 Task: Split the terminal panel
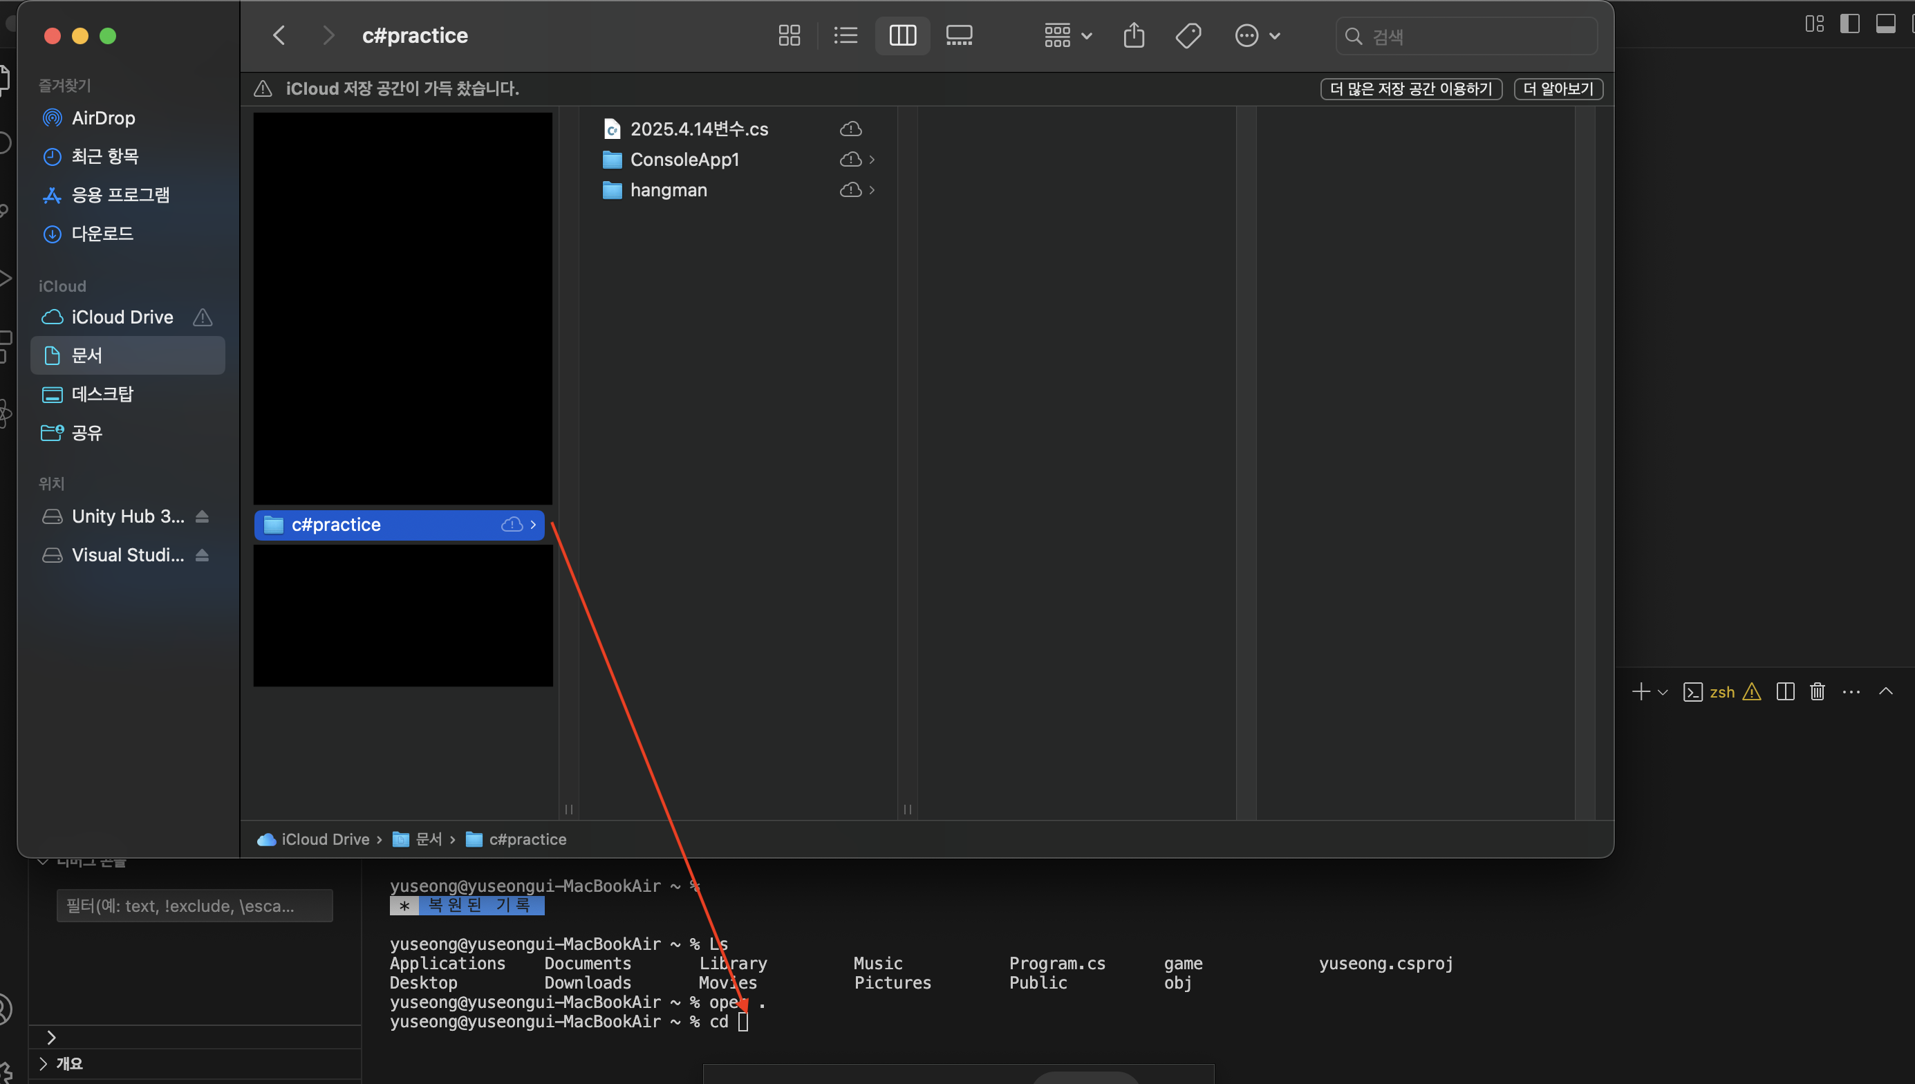1785,691
